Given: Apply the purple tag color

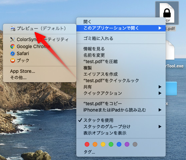Looking at the screenshot, I should [x=127, y=144].
